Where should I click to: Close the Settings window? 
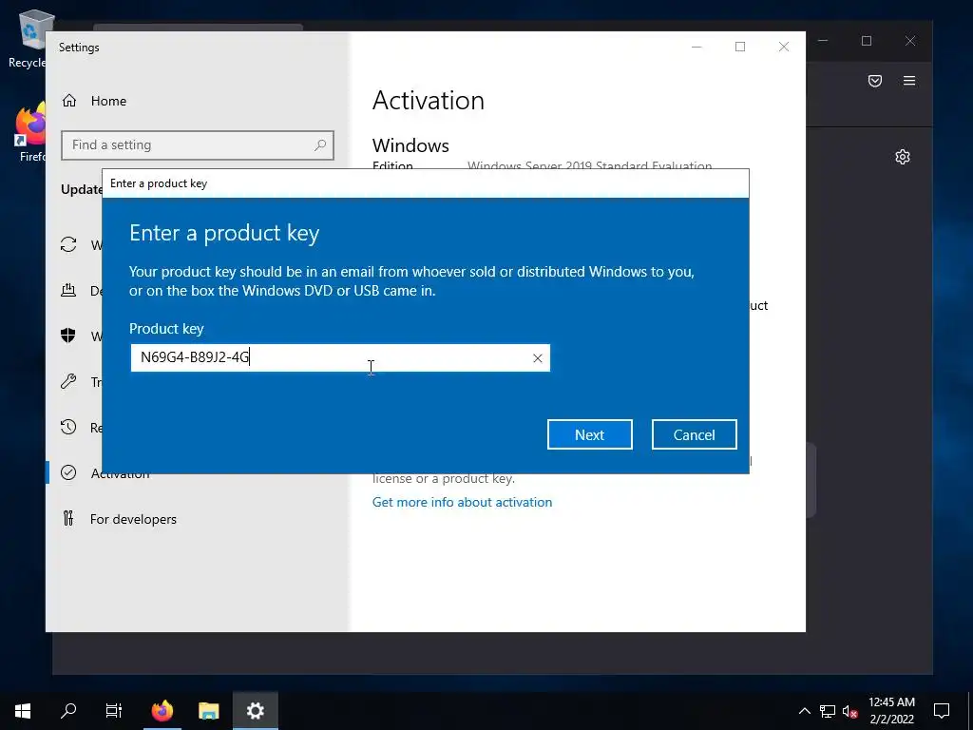pos(784,47)
